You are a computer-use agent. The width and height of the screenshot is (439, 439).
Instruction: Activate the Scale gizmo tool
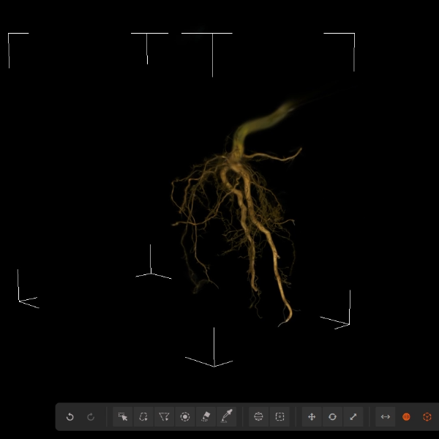353,416
